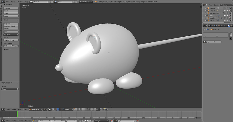This screenshot has height=122, width=233.
Task: Open the Global transform orientation dropdown
Action: [69, 109]
